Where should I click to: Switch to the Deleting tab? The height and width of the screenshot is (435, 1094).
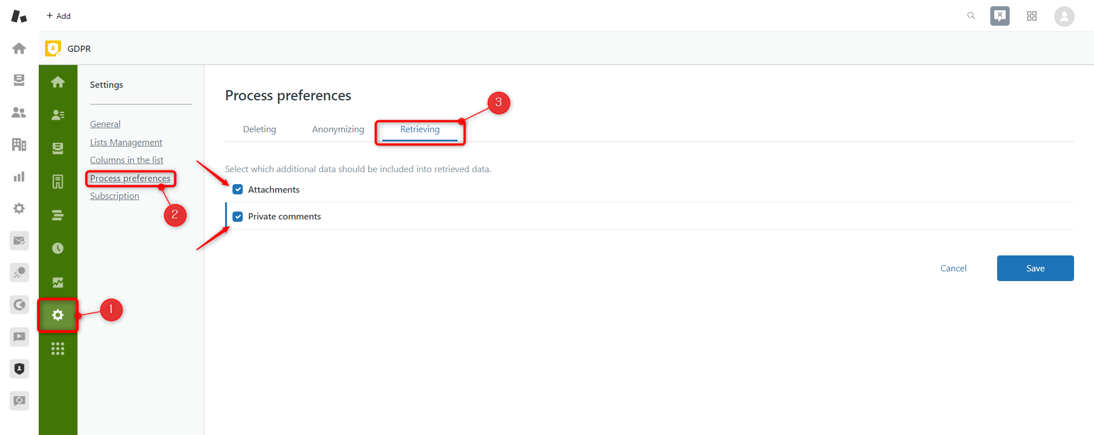259,129
